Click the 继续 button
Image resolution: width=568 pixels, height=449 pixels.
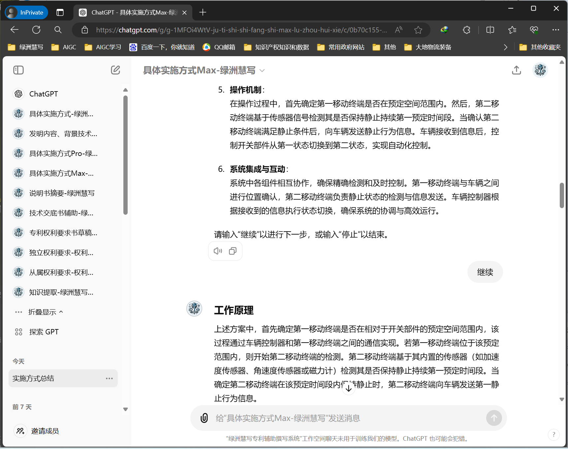485,272
